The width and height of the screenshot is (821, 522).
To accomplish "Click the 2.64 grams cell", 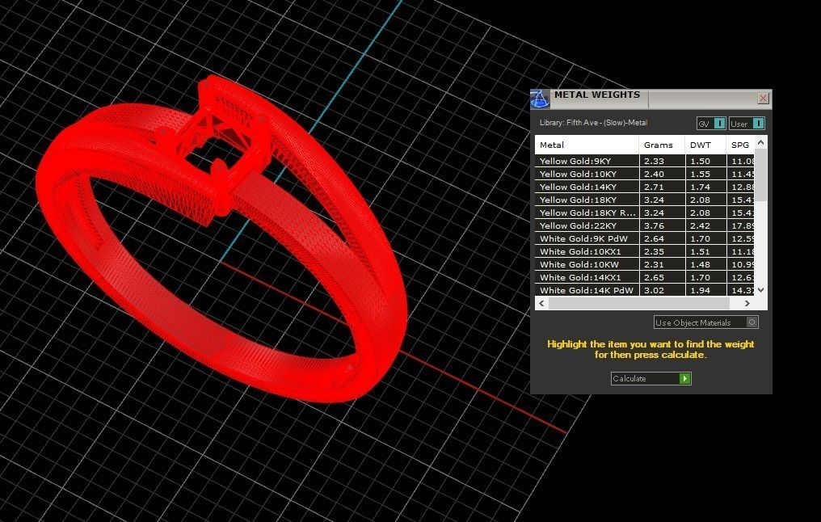I will (662, 238).
